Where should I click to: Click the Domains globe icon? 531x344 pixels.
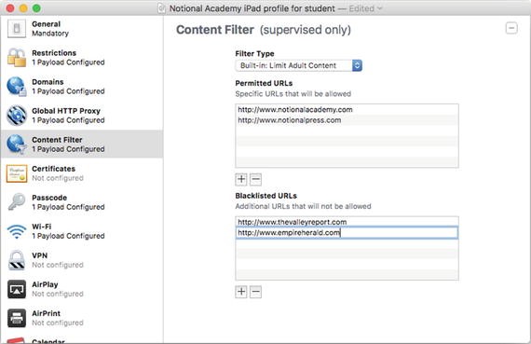(17, 87)
